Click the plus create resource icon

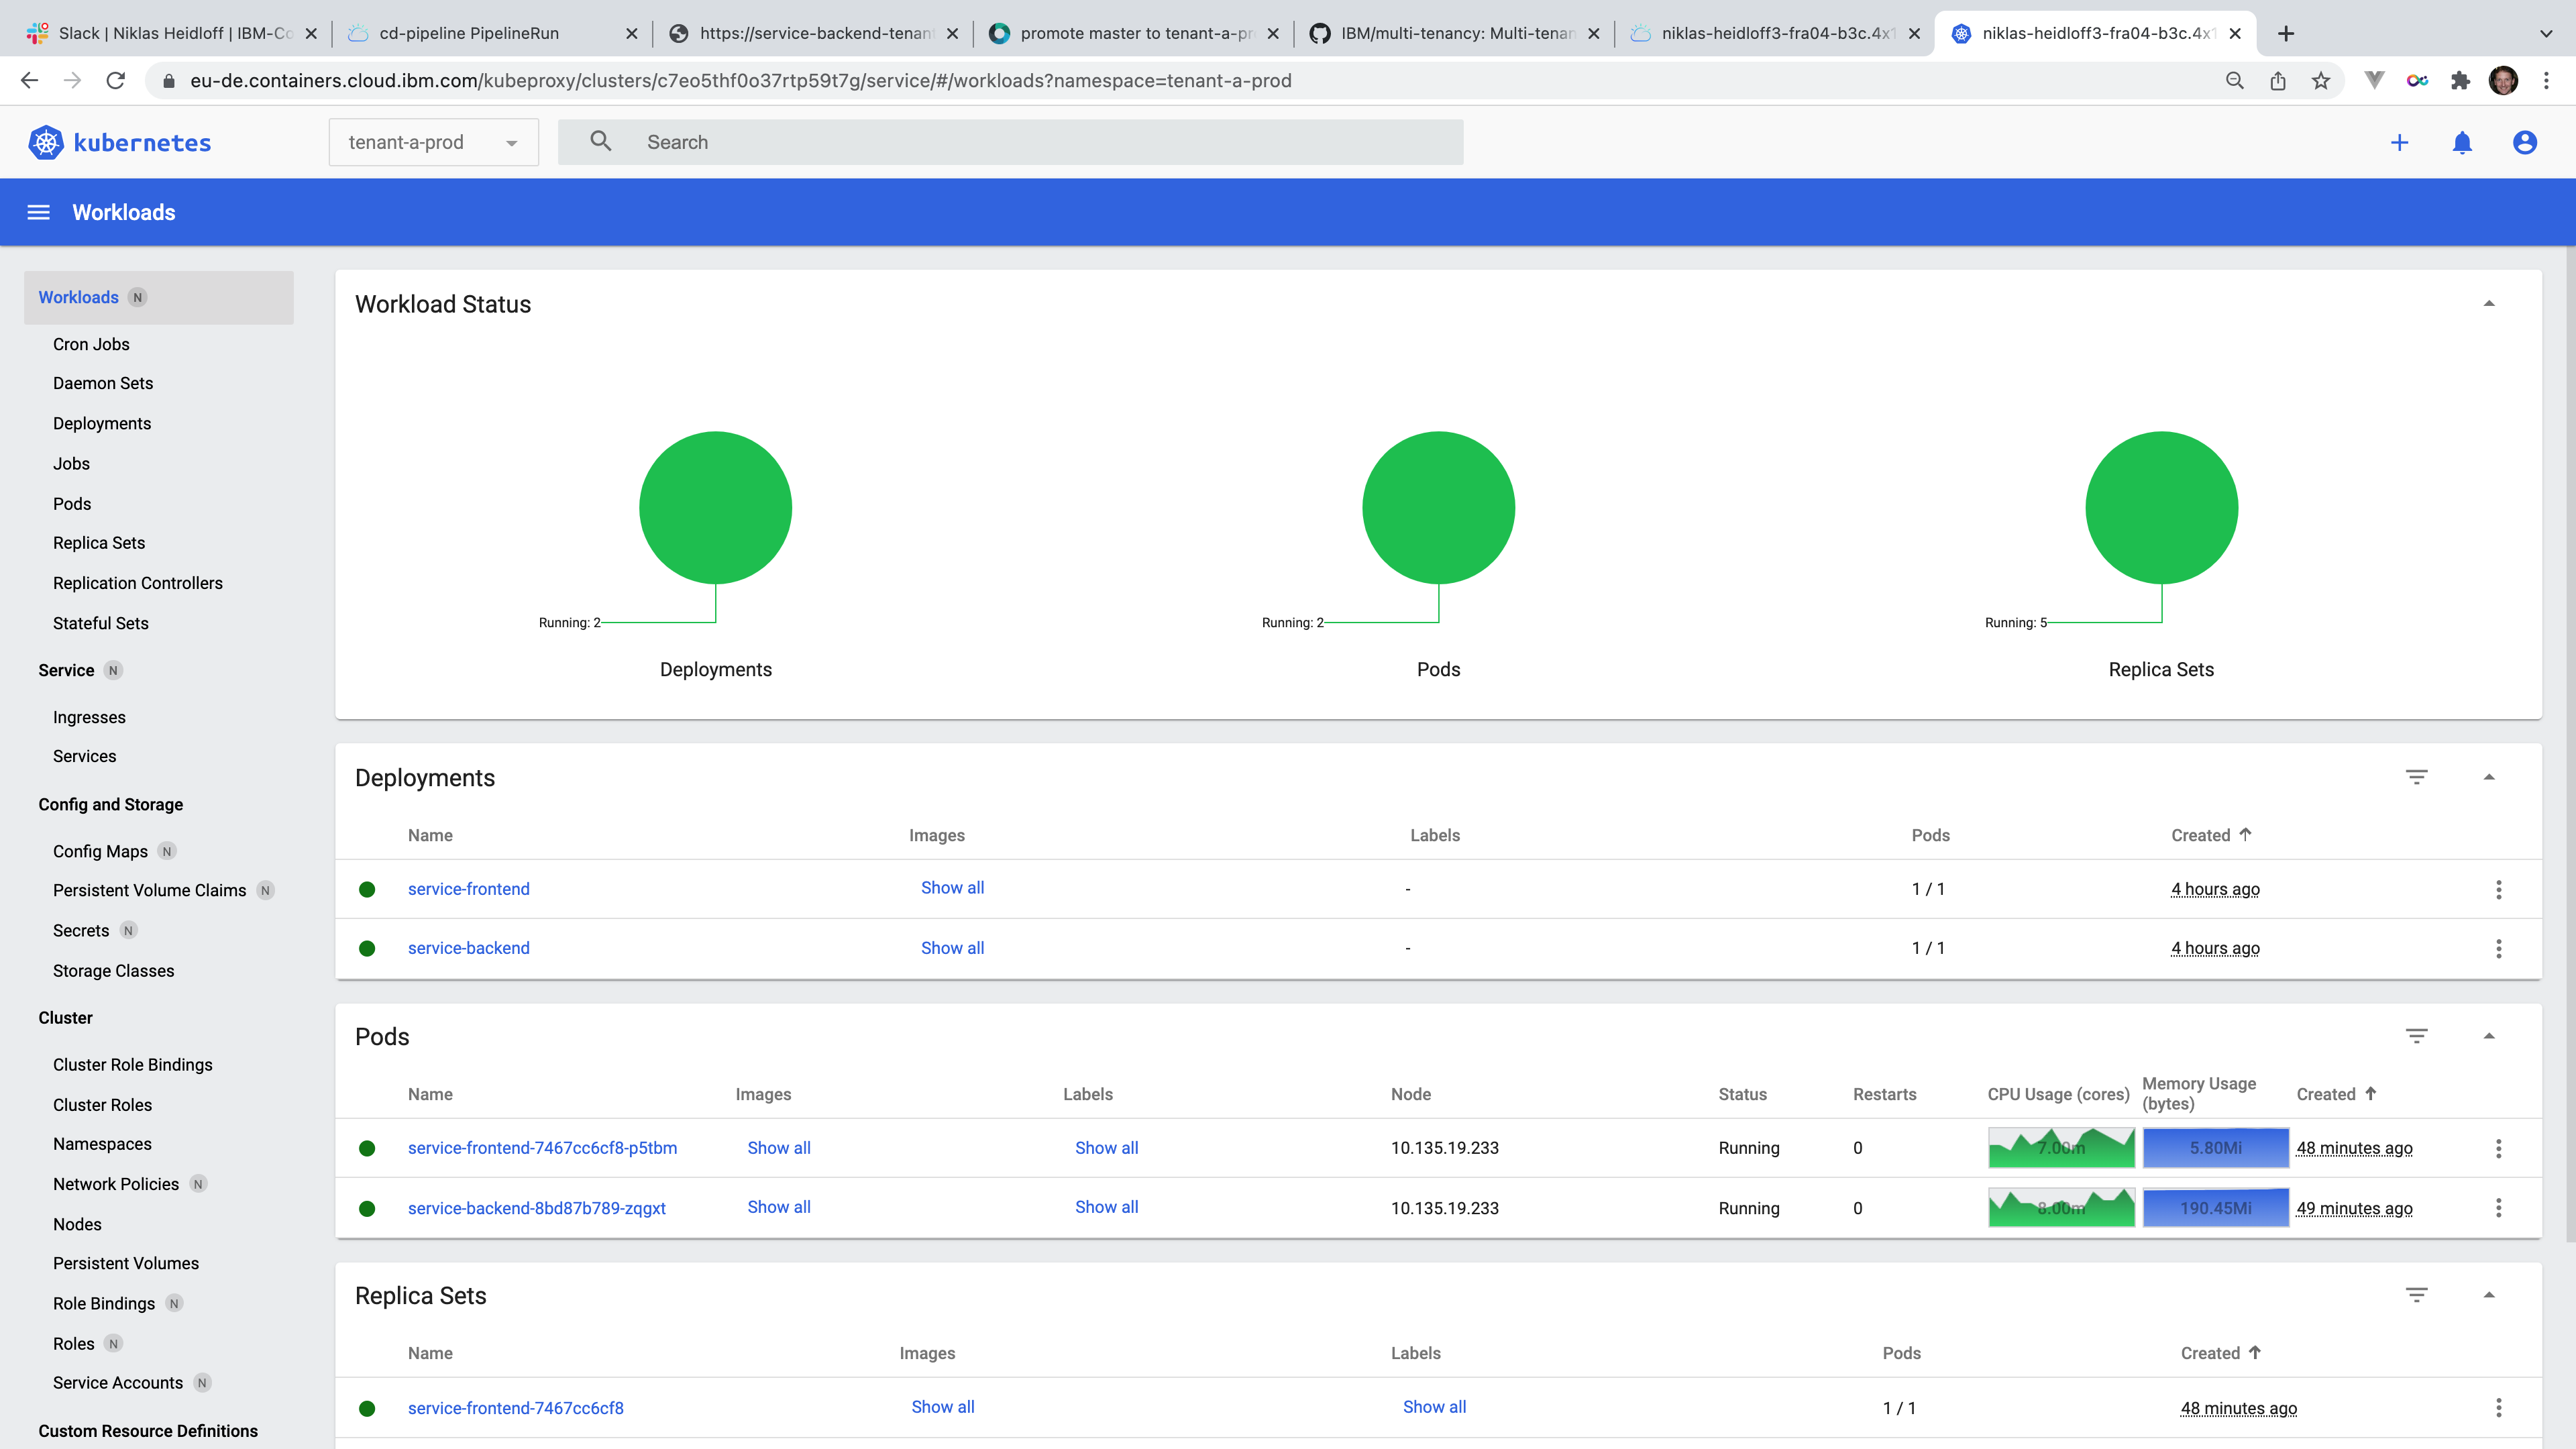pos(2399,142)
